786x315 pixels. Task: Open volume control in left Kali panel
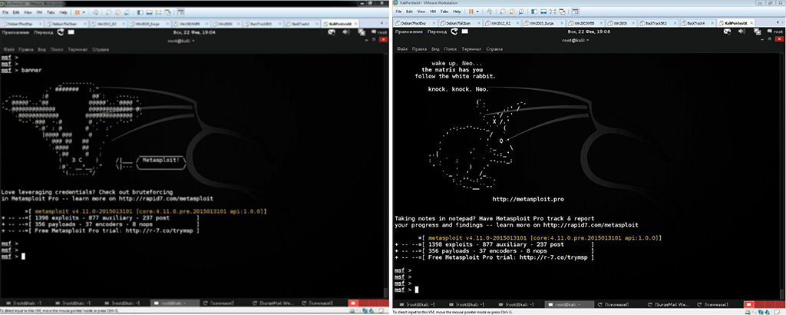(x=346, y=32)
